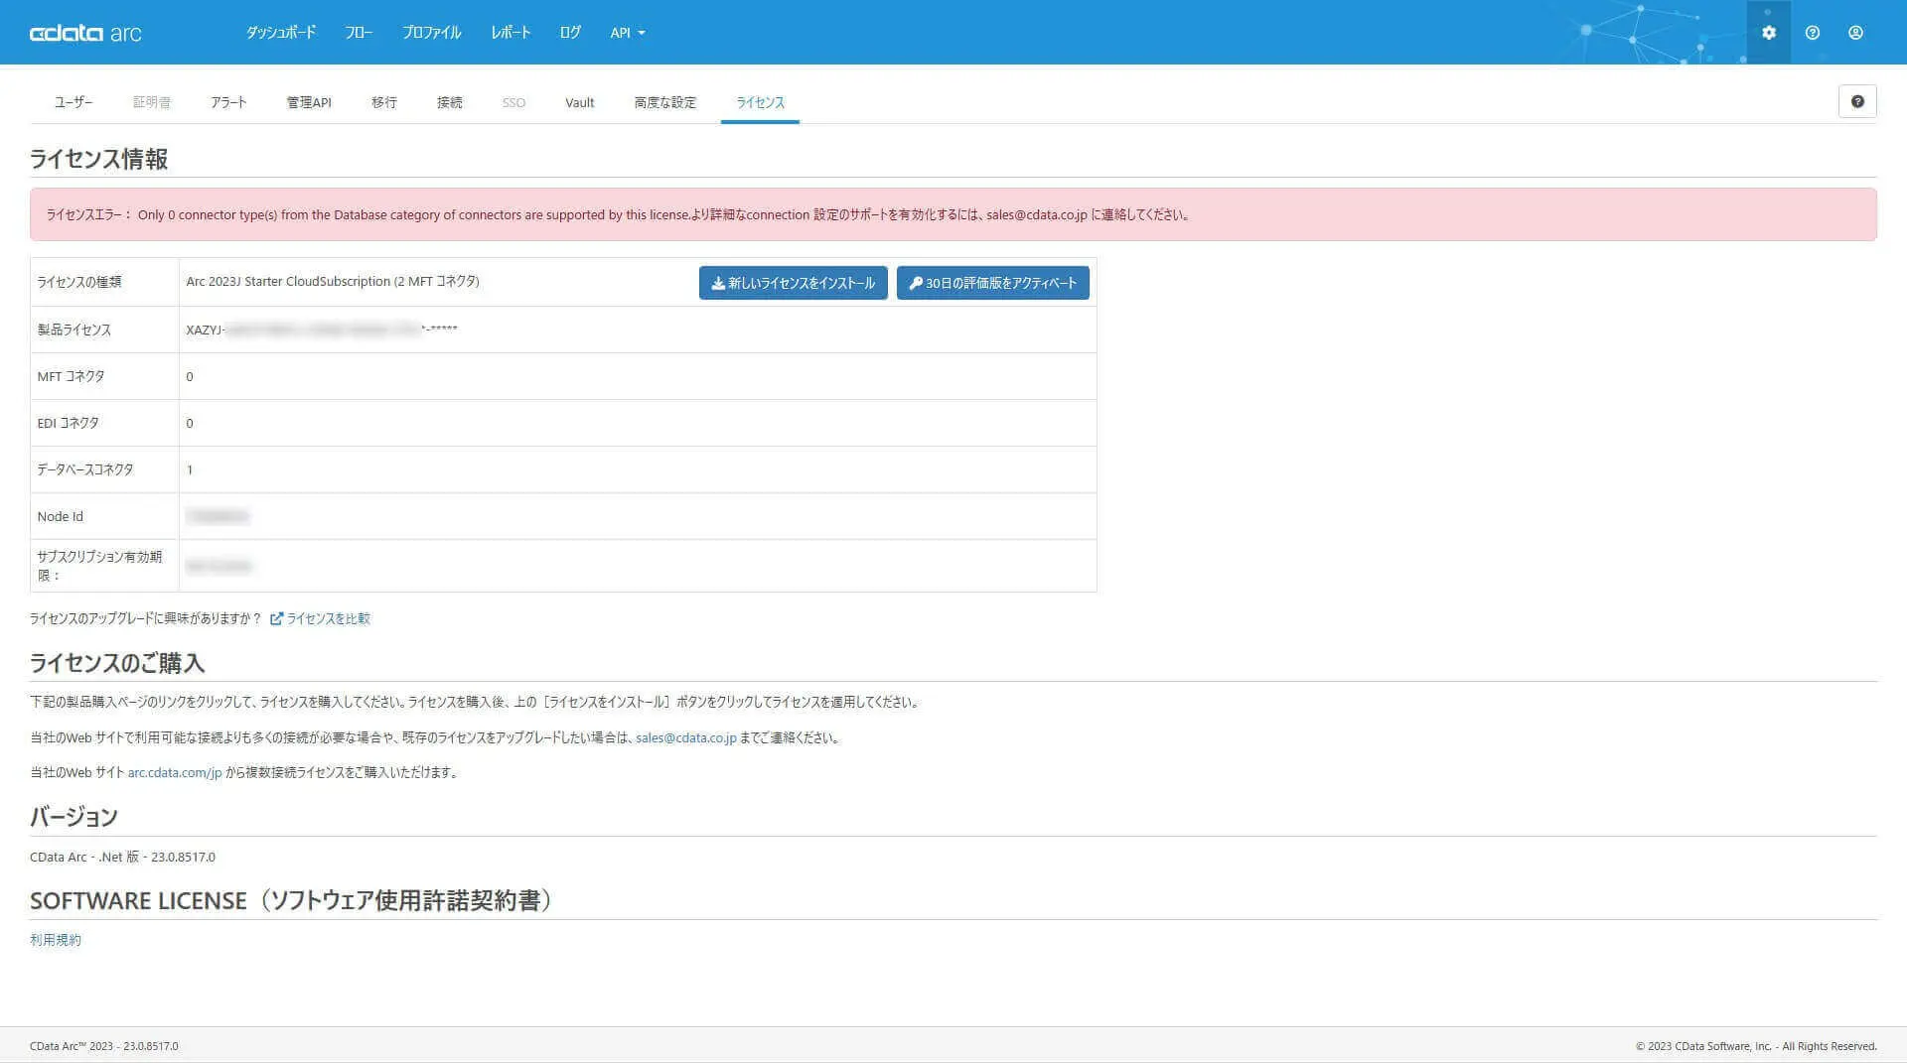Click the ライセンスエラー alert message
Image resolution: width=1907 pixels, height=1063 pixels.
953,214
